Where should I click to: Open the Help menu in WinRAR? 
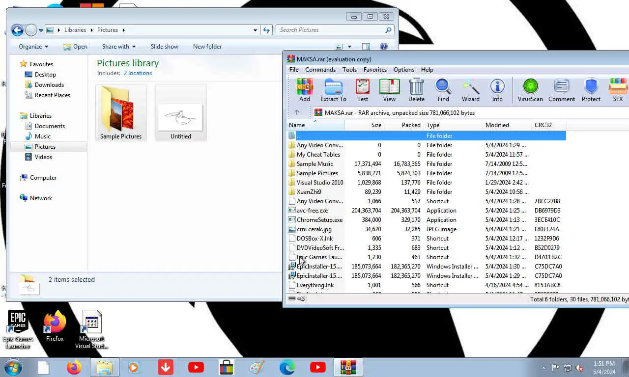427,70
